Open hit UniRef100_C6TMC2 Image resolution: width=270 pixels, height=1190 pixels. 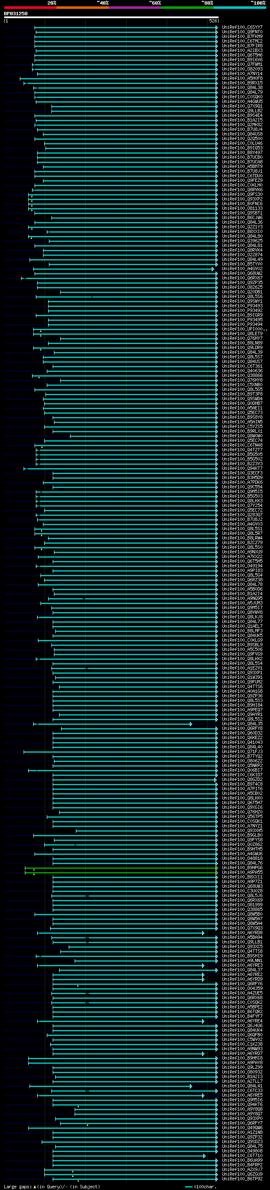point(242,41)
